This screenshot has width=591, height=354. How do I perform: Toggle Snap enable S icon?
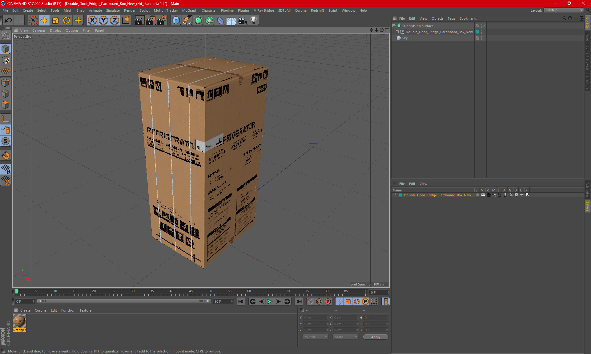[6, 141]
